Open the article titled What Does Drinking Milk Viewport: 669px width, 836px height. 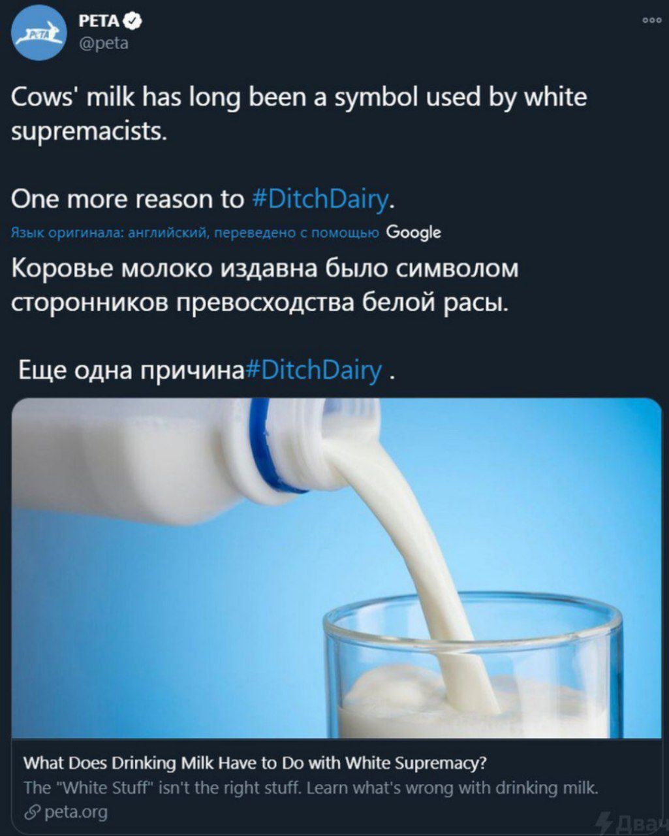[x=255, y=763]
